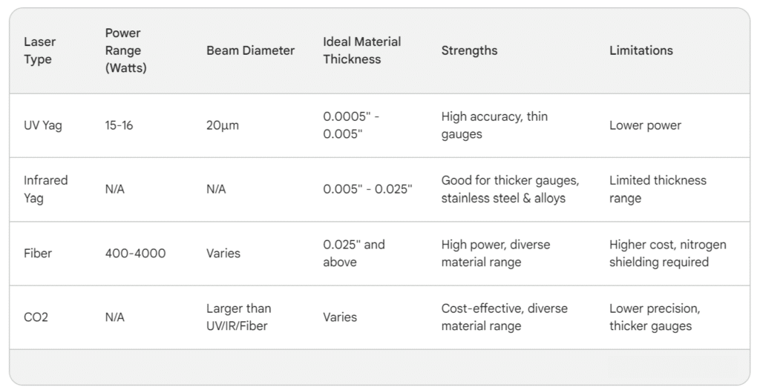This screenshot has height=390, width=760.
Task: Click the CO2 laser type cell
Action: [x=36, y=317]
